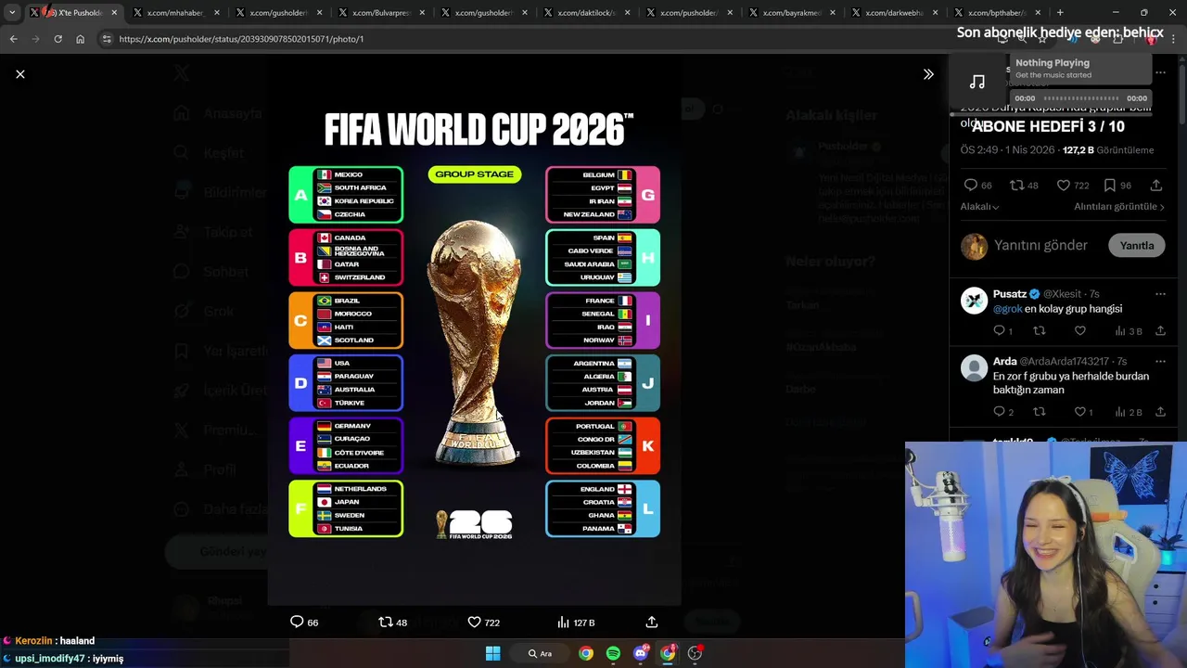Close the active X'te Pusholder tab
The height and width of the screenshot is (668, 1187).
pyautogui.click(x=114, y=13)
